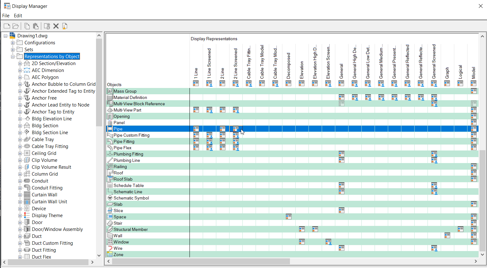Click the grid's horizontal scrollbar thumb
The image size is (487, 268).
201,261
